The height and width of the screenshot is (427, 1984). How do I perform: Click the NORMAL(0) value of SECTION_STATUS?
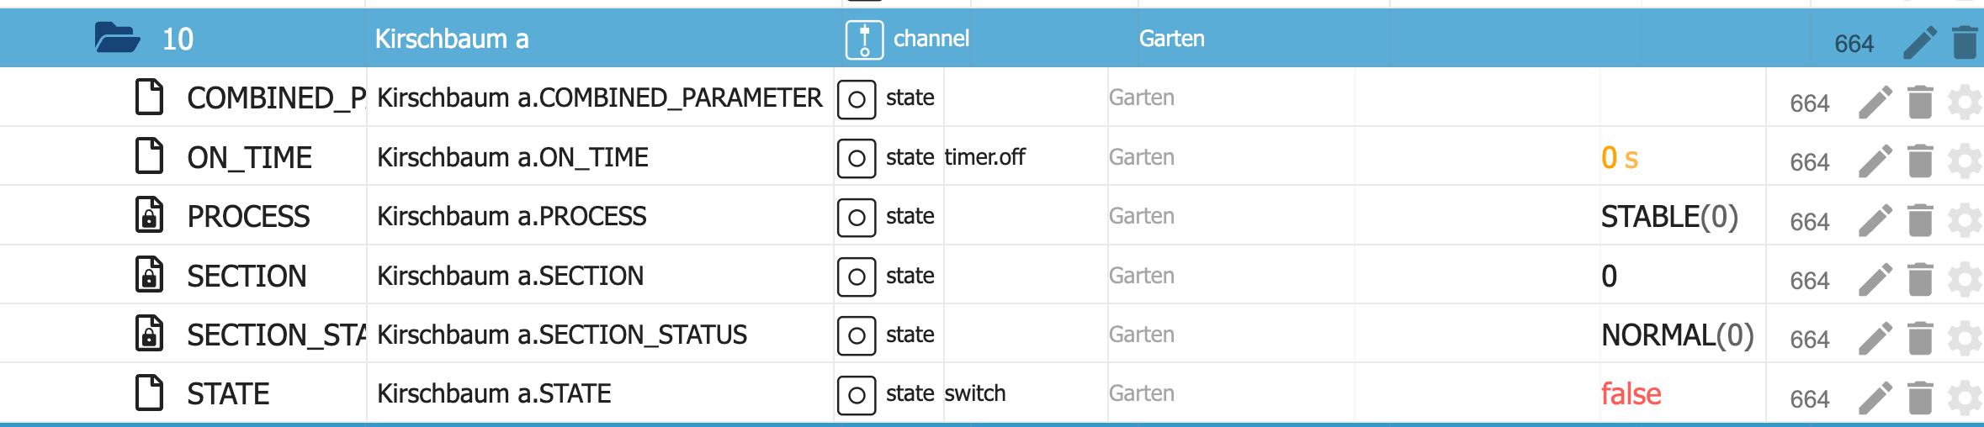click(x=1677, y=335)
